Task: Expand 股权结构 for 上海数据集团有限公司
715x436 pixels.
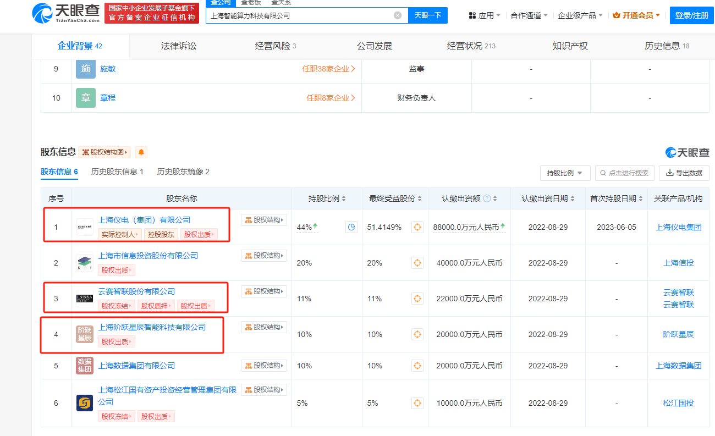Action: tap(264, 366)
